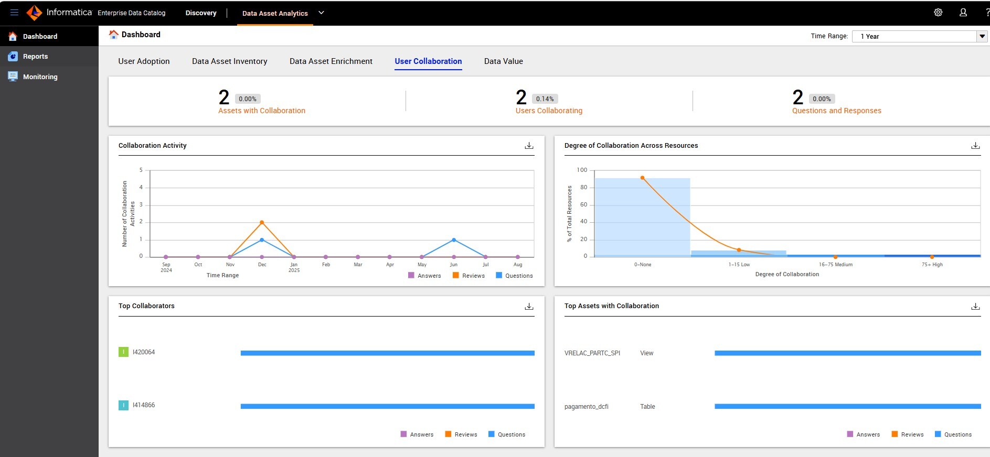
Task: Open the hamburger navigation menu
Action: (x=14, y=13)
